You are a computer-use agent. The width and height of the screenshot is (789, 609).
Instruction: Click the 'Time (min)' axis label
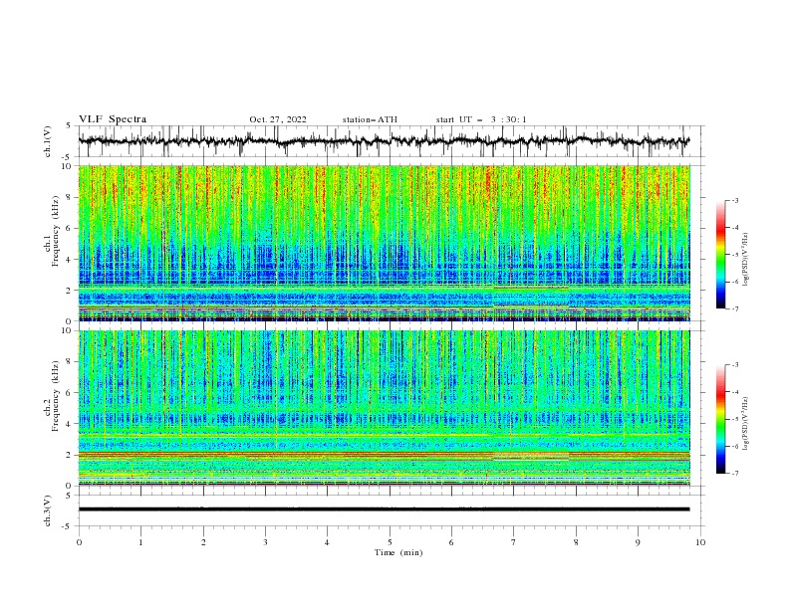tap(398, 552)
